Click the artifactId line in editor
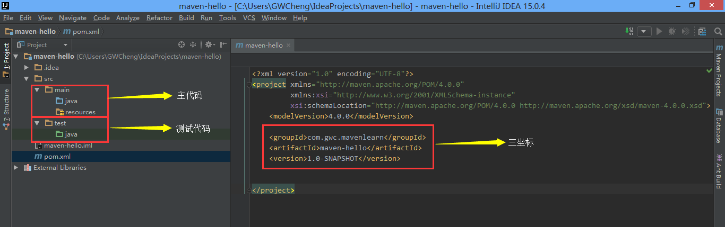The height and width of the screenshot is (227, 725). [x=346, y=148]
